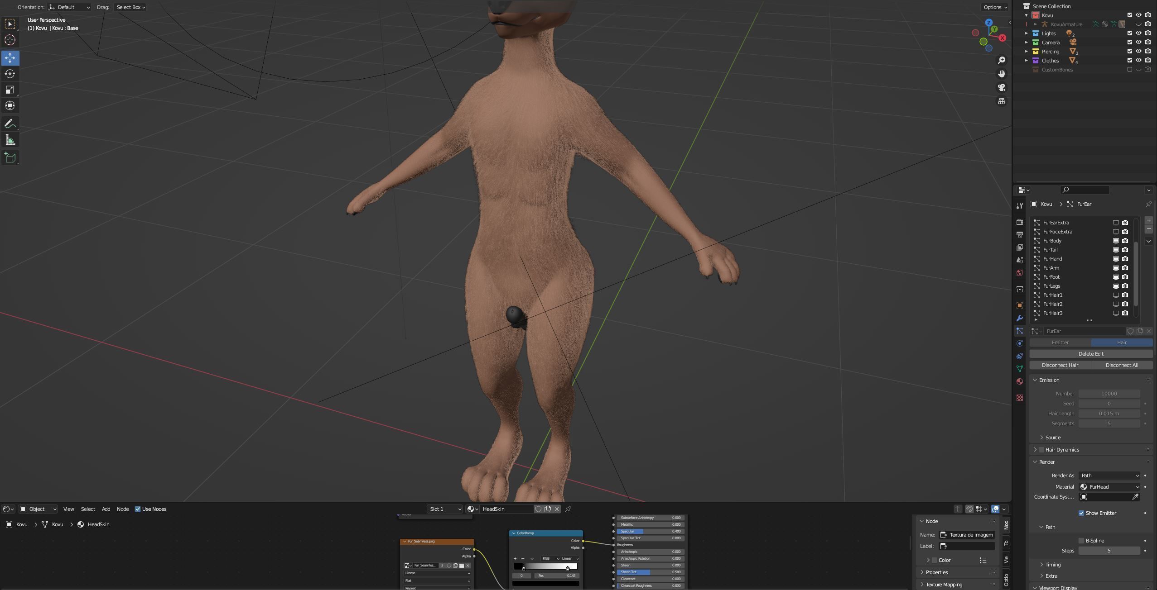Viewport: 1157px width, 590px height.
Task: Exclude Clothes collection from view layer
Action: coord(1130,60)
